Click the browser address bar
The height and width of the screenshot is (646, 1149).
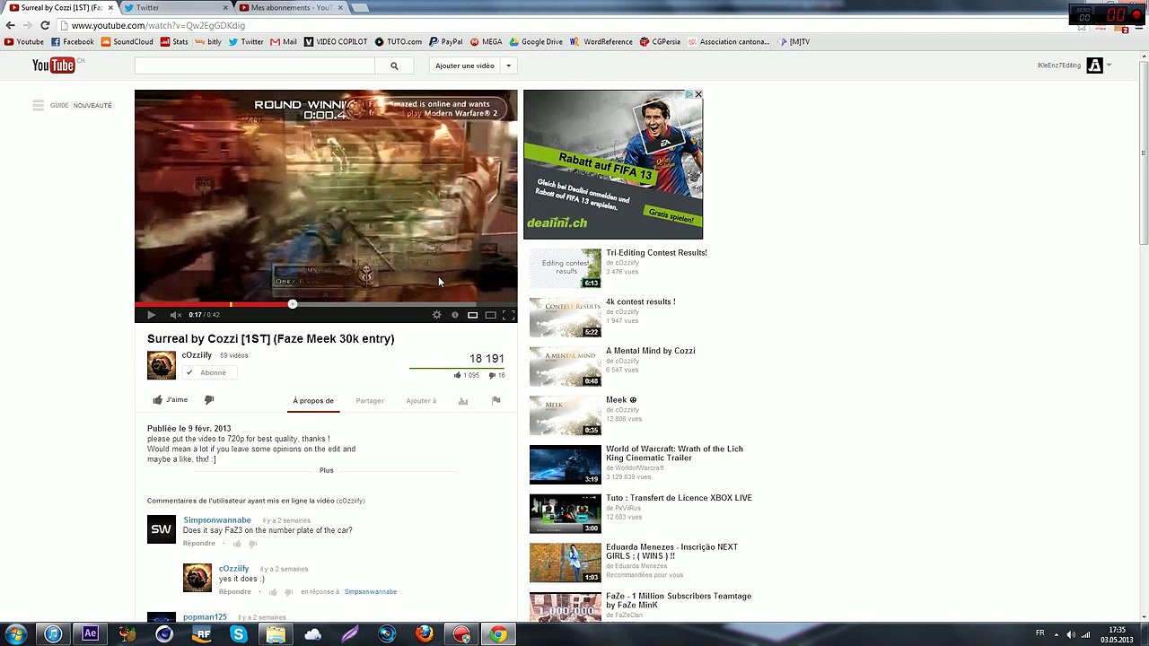point(566,25)
